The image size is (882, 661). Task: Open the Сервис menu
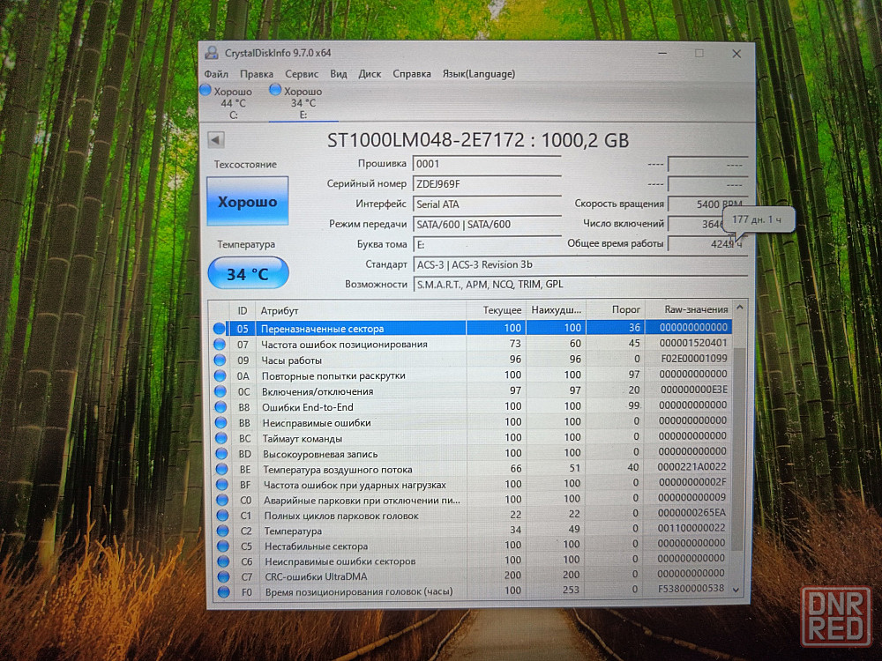click(x=302, y=74)
